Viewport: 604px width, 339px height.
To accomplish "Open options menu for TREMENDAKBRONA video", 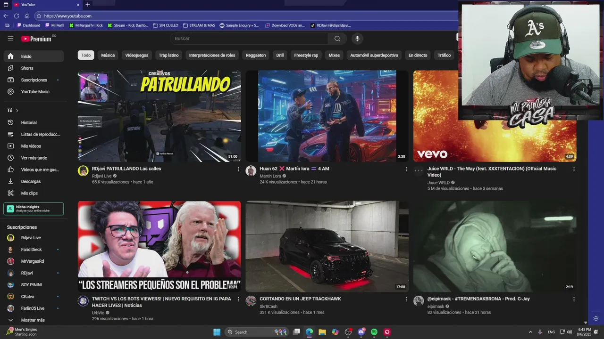I will point(574,299).
